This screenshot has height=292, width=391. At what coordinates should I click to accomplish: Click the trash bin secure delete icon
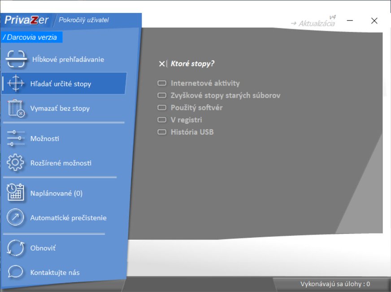[x=16, y=108]
